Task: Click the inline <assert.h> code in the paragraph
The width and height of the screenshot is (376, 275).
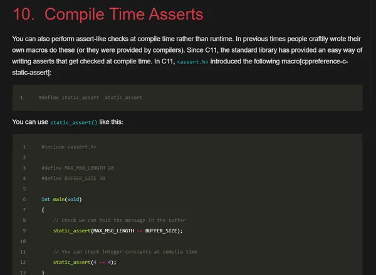Action: 197,62
